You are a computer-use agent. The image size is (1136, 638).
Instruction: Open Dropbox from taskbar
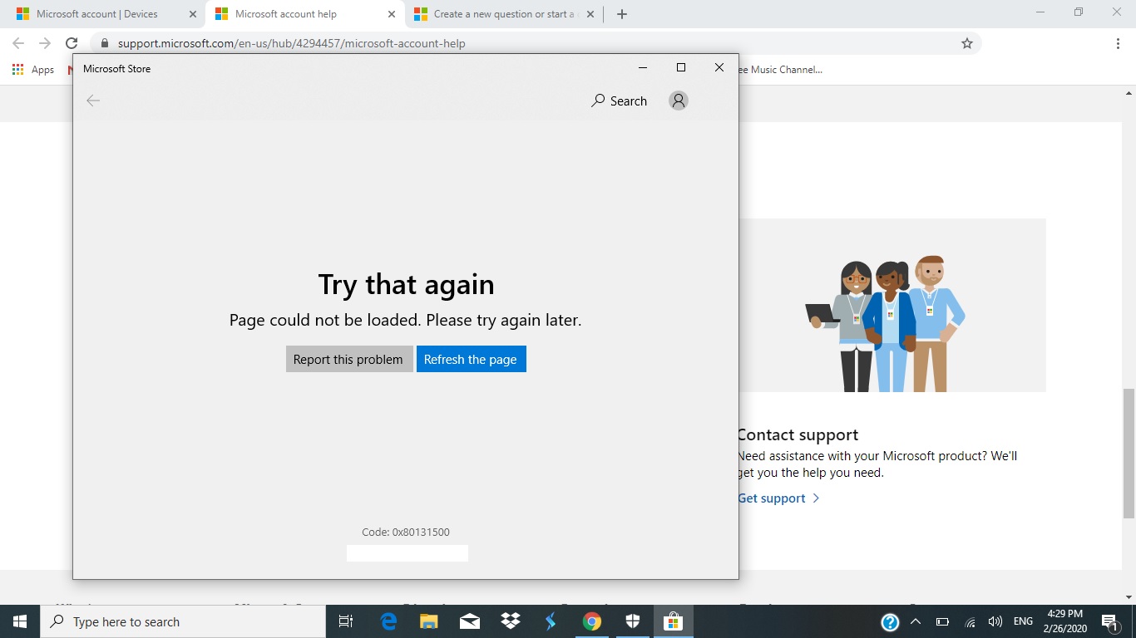click(x=511, y=621)
